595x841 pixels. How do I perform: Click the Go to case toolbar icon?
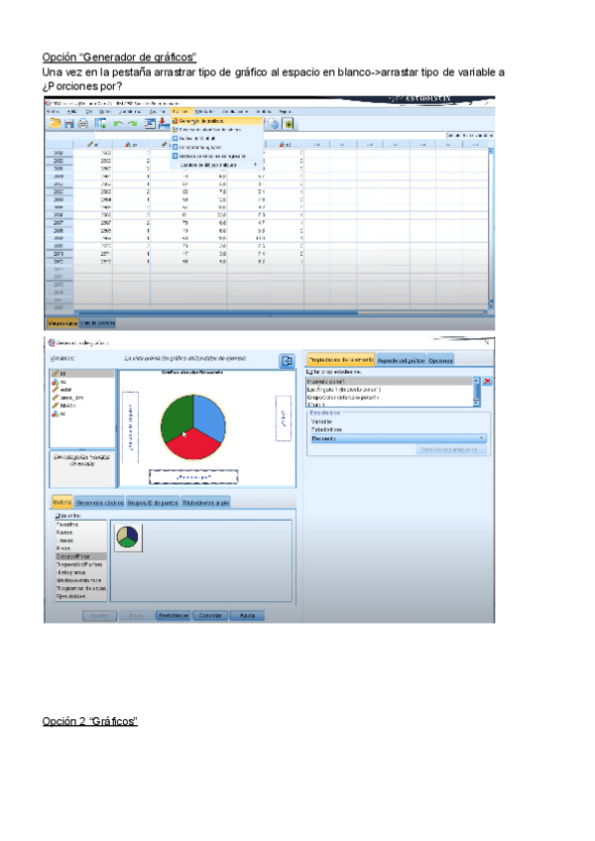(150, 123)
